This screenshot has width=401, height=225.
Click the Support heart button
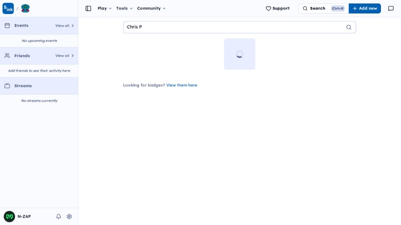pyautogui.click(x=278, y=8)
